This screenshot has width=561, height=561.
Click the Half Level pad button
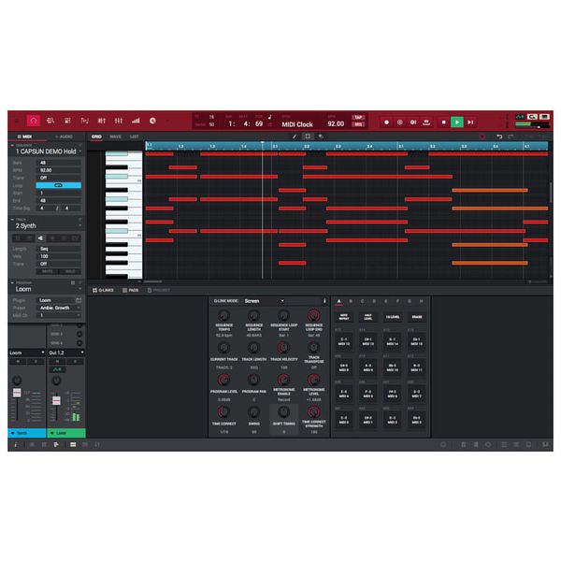368,317
